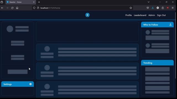The height and width of the screenshot is (99, 177).
Task: Open the Profile page link
Action: pos(128,15)
